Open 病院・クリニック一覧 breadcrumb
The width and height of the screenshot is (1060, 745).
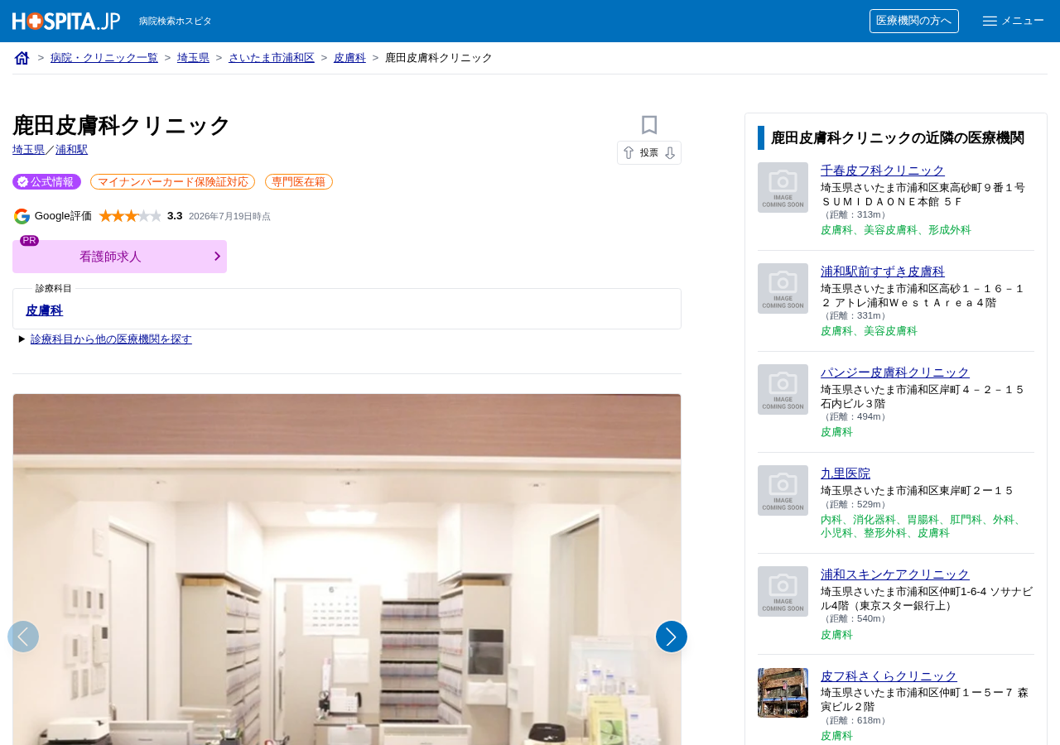104,58
